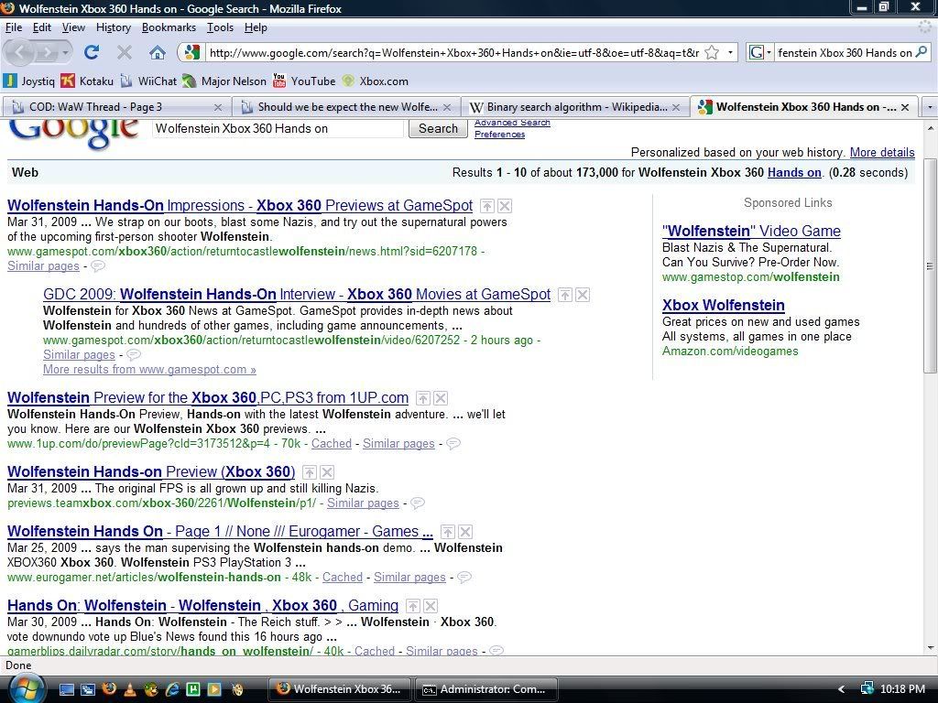The image size is (938, 703).
Task: Click the search magnifier in toolbar search box
Action: (x=922, y=52)
